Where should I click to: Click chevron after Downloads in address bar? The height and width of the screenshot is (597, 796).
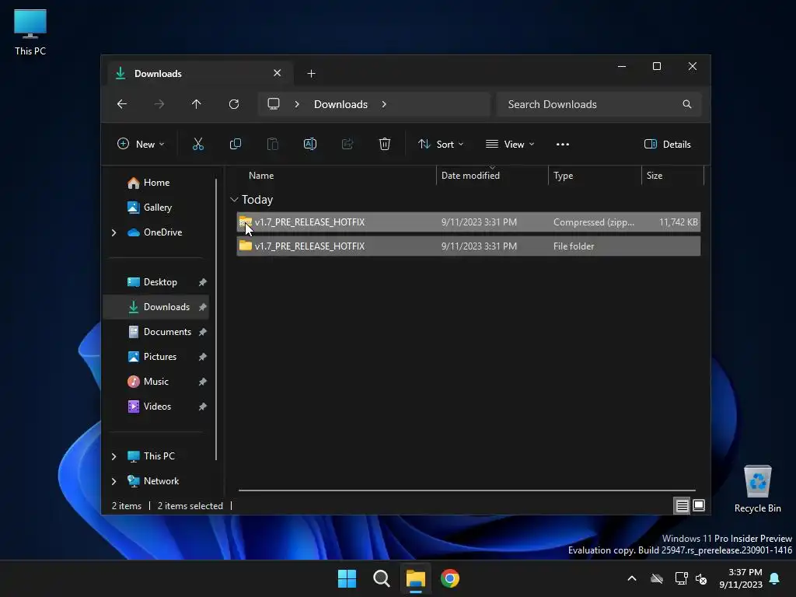384,104
